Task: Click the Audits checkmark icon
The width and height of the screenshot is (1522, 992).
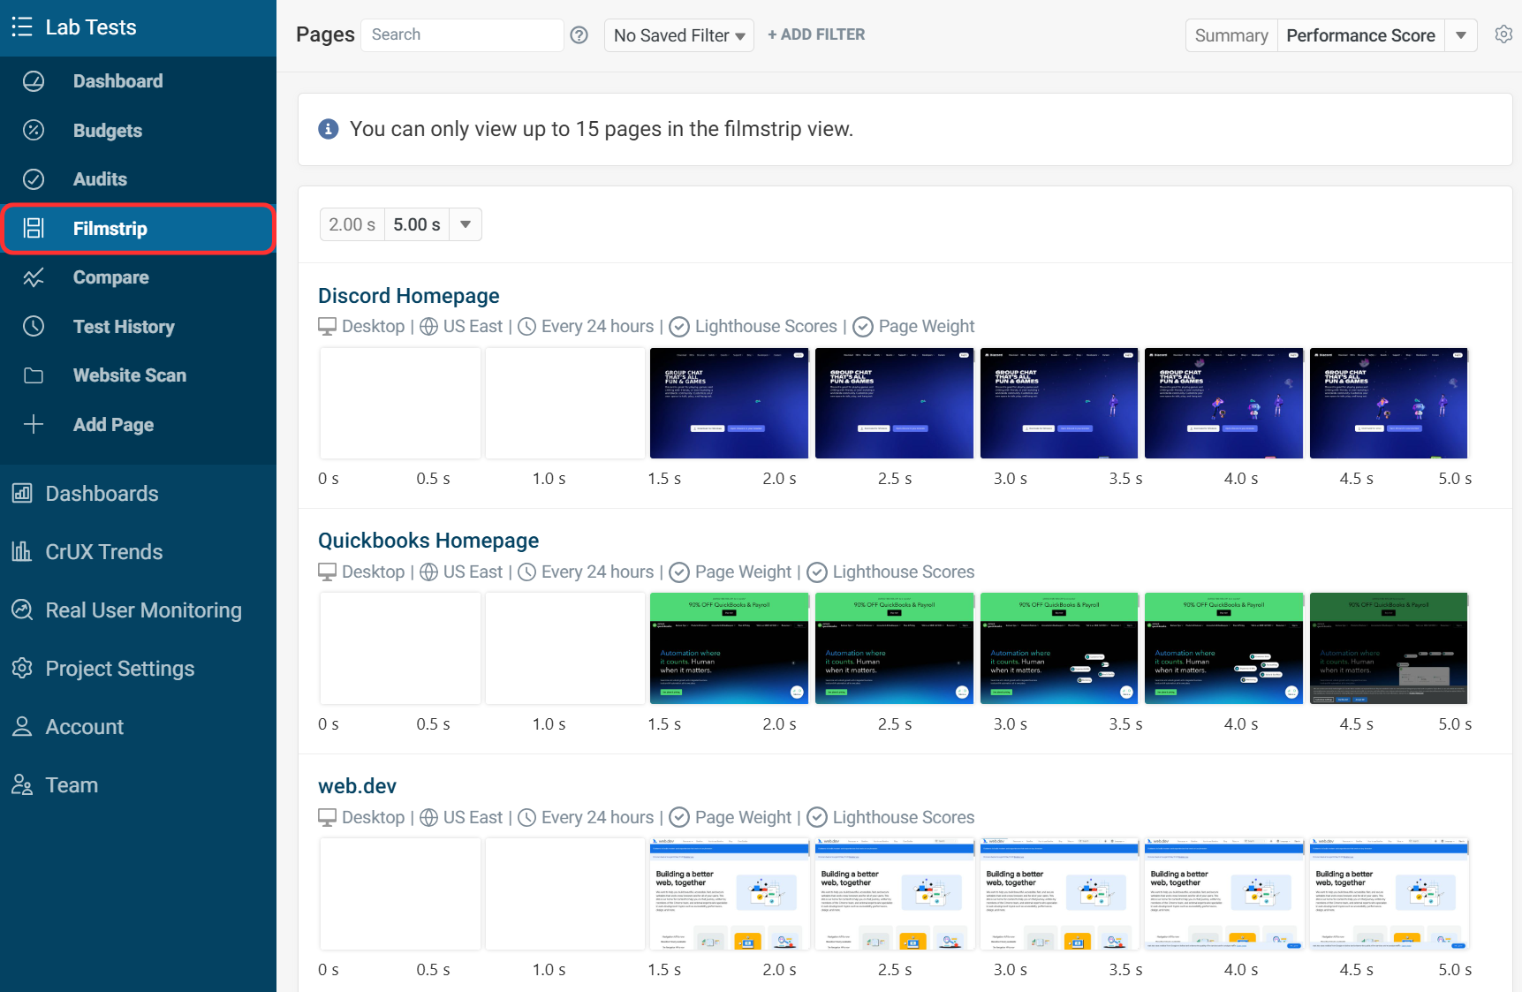Action: tap(34, 179)
